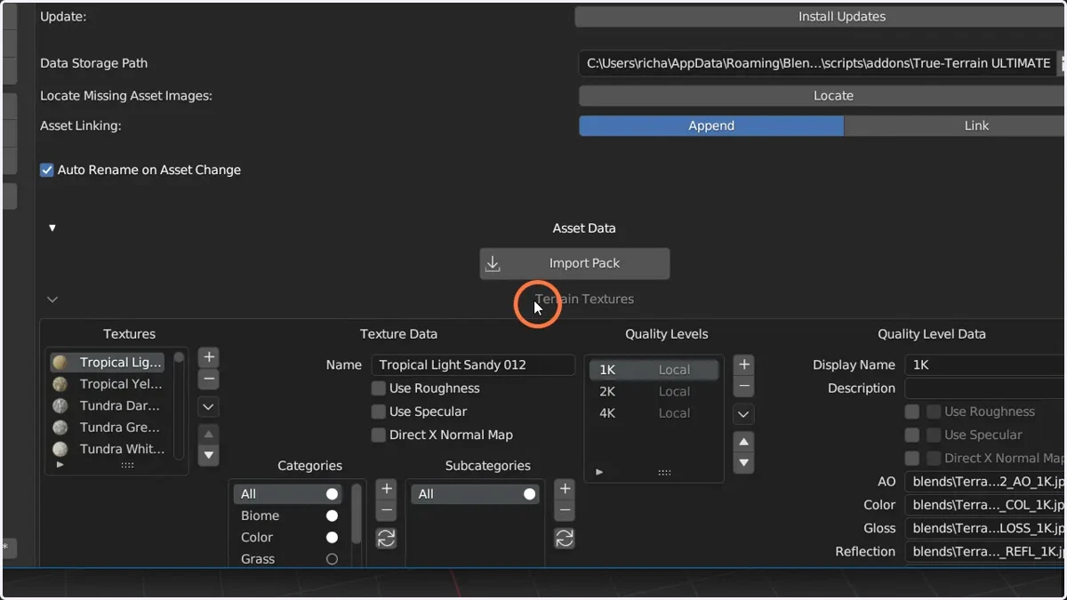Click Tropical Light Sandy sphere thumbnail
The height and width of the screenshot is (600, 1067).
pos(60,363)
